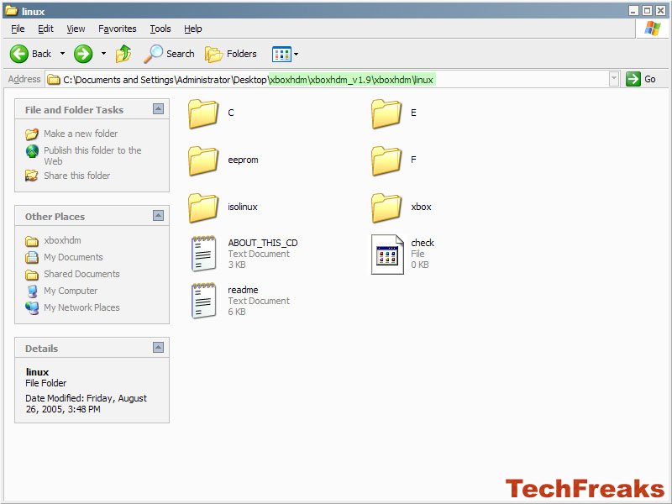The height and width of the screenshot is (504, 672).
Task: Click the My Computer icon
Action: [x=32, y=291]
